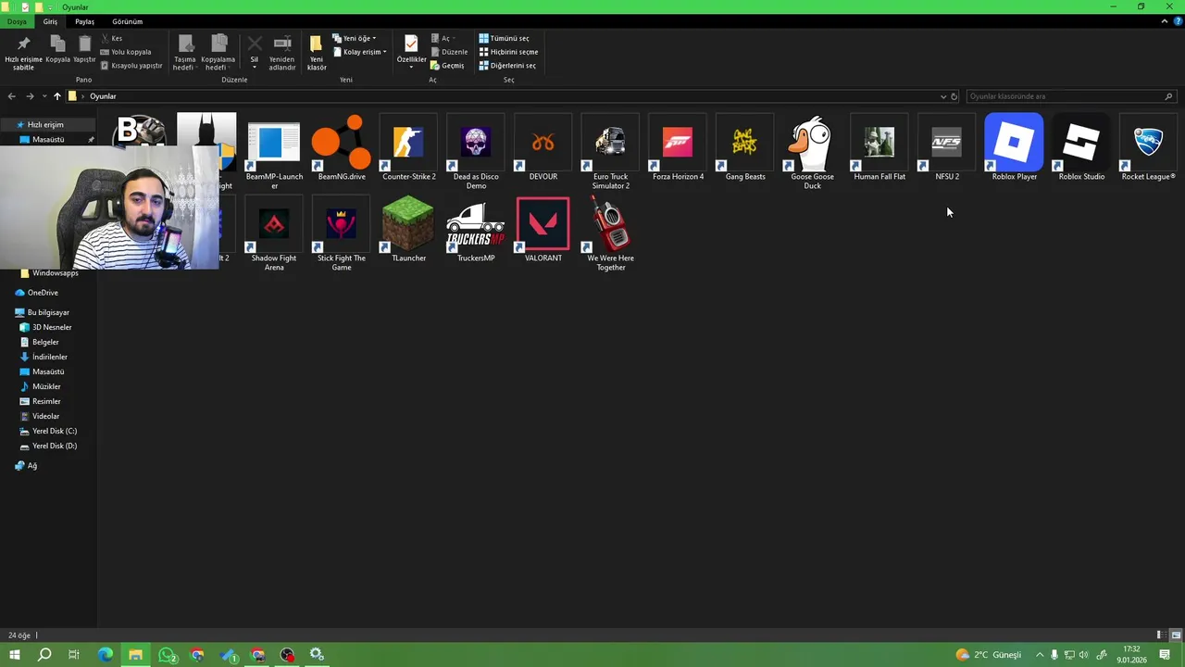Image resolution: width=1185 pixels, height=667 pixels.
Task: Open the Dosya menu tab
Action: coord(17,21)
